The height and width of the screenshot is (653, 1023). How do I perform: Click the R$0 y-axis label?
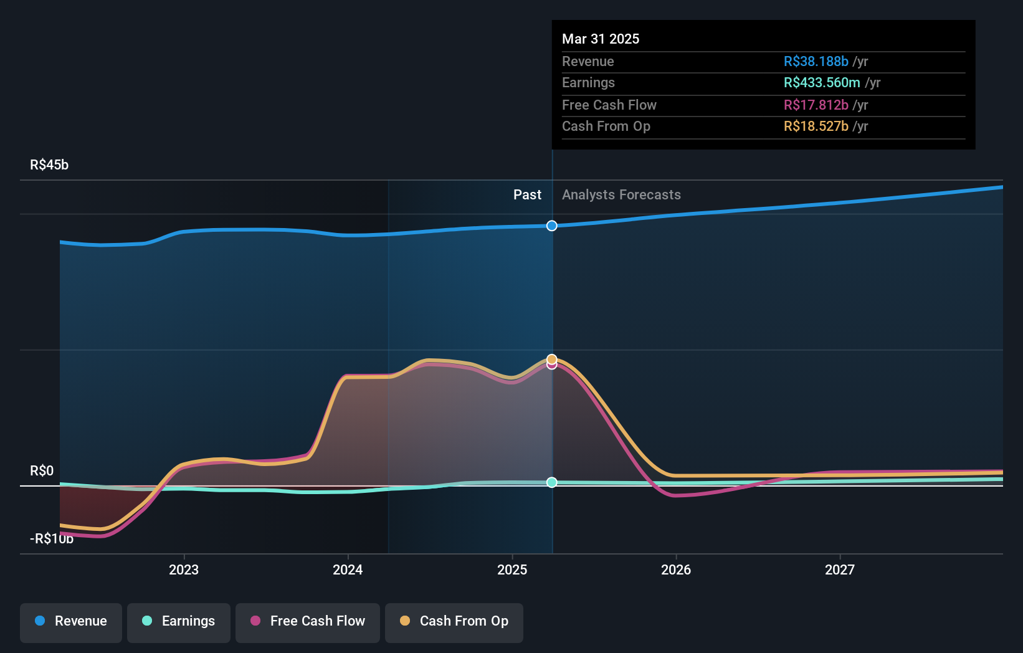pyautogui.click(x=42, y=471)
